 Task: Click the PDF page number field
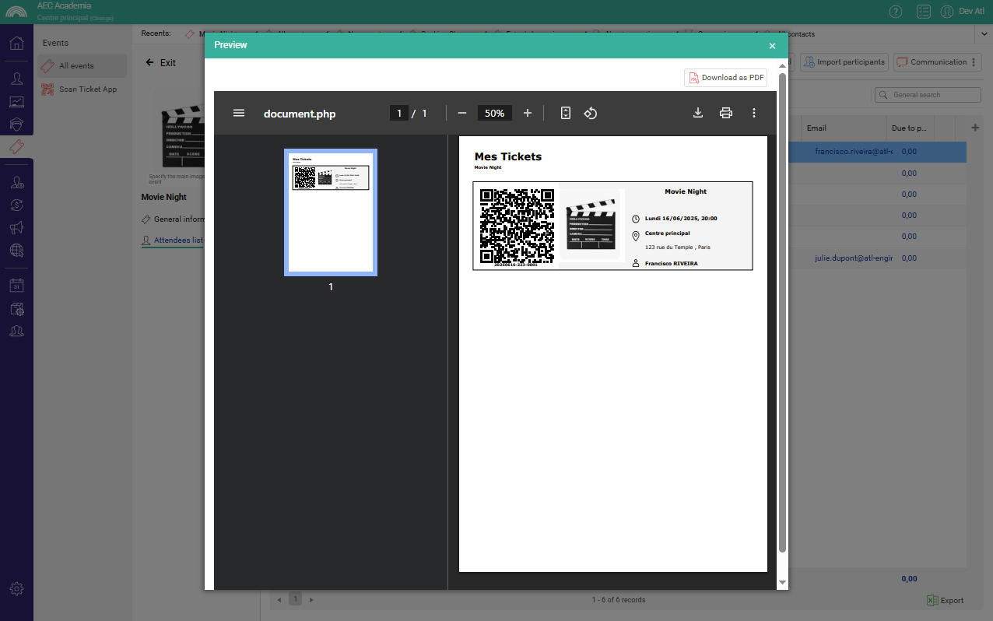click(399, 113)
